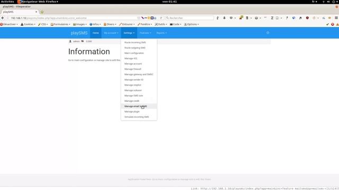This screenshot has width=339, height=190.
Task: Choose Manage sender ID menu entry
Action: [x=139, y=80]
